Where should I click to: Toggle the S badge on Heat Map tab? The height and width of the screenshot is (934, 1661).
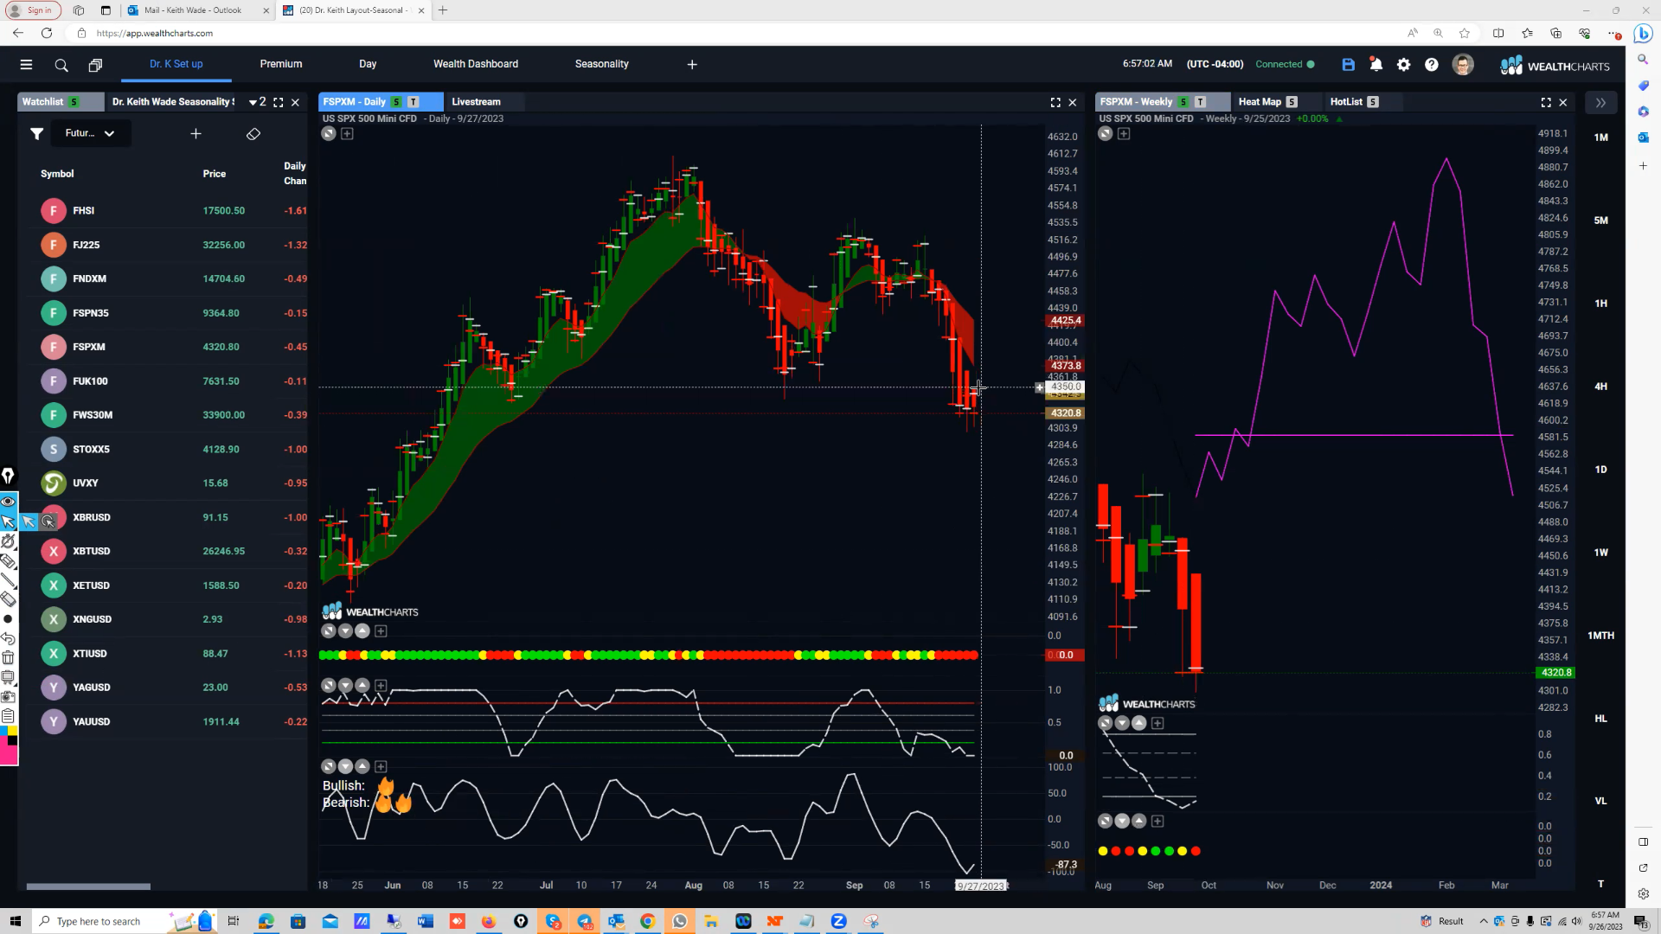point(1292,102)
